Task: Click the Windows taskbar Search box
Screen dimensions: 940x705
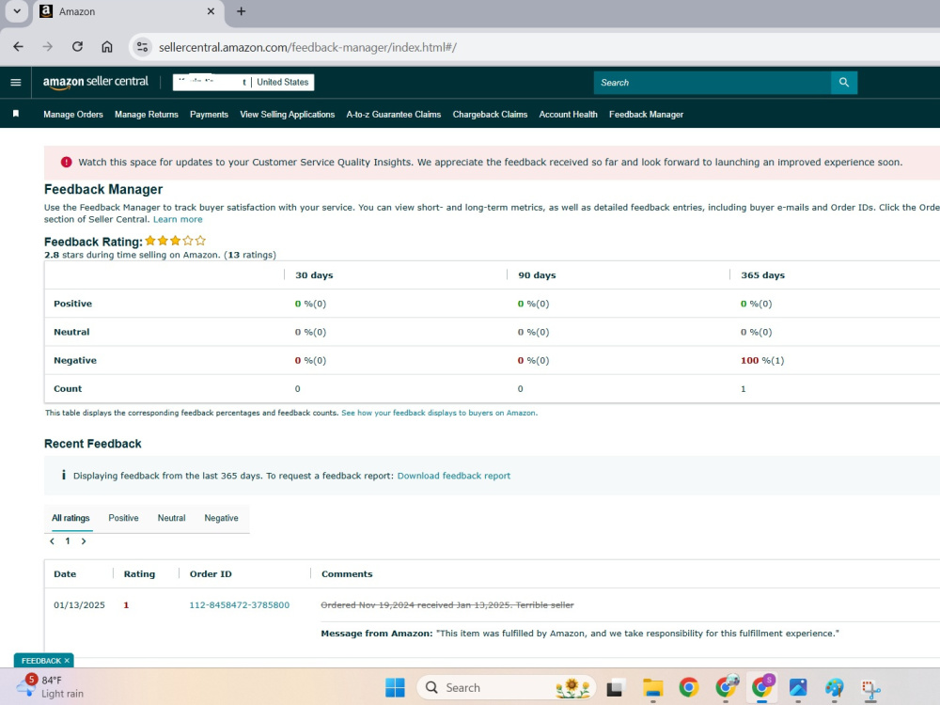Action: [x=507, y=688]
